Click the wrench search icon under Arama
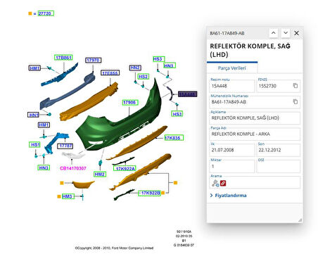This screenshot has width=318, height=259. pos(215,183)
